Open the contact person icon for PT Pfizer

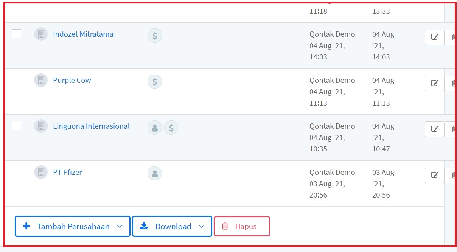pyautogui.click(x=154, y=174)
